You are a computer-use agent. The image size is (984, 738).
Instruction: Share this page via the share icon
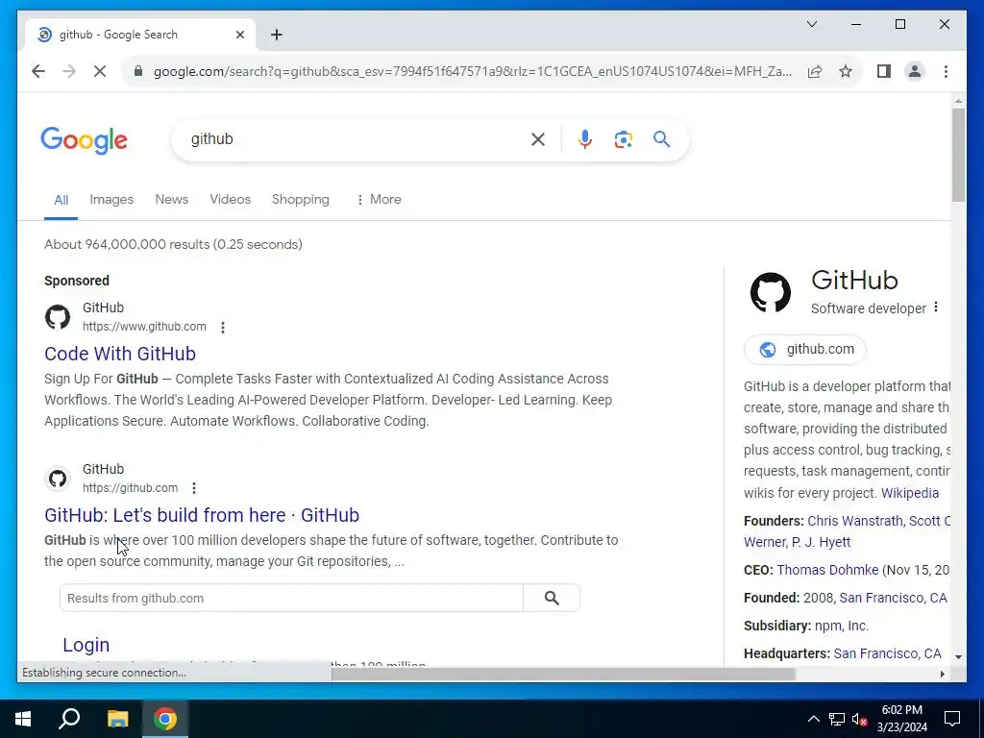click(x=815, y=71)
